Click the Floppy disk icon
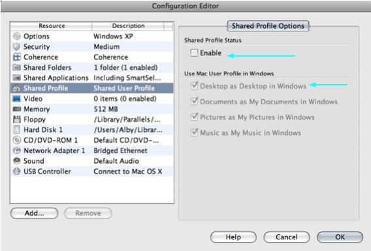This screenshot has height=251, width=371. point(16,119)
